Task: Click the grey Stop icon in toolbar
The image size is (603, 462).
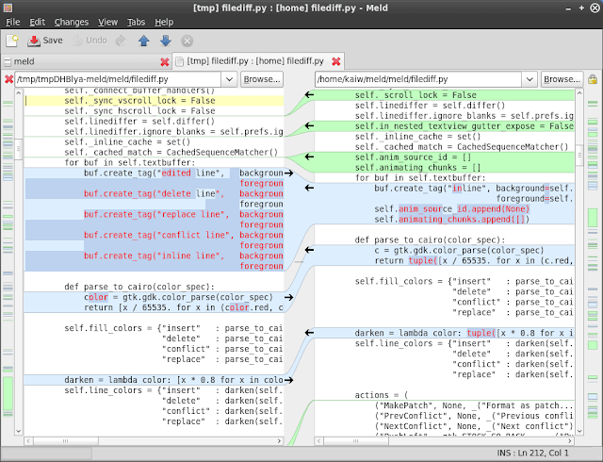Action: (187, 41)
